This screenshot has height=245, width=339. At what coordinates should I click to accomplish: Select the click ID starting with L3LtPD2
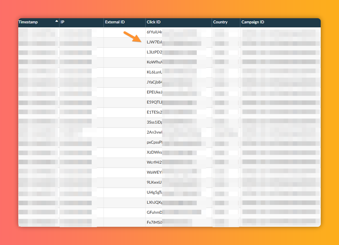pos(154,52)
